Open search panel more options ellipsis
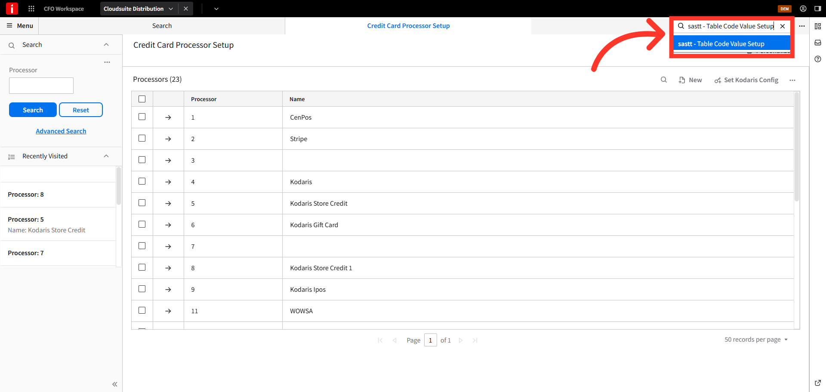Image resolution: width=826 pixels, height=392 pixels. click(107, 62)
